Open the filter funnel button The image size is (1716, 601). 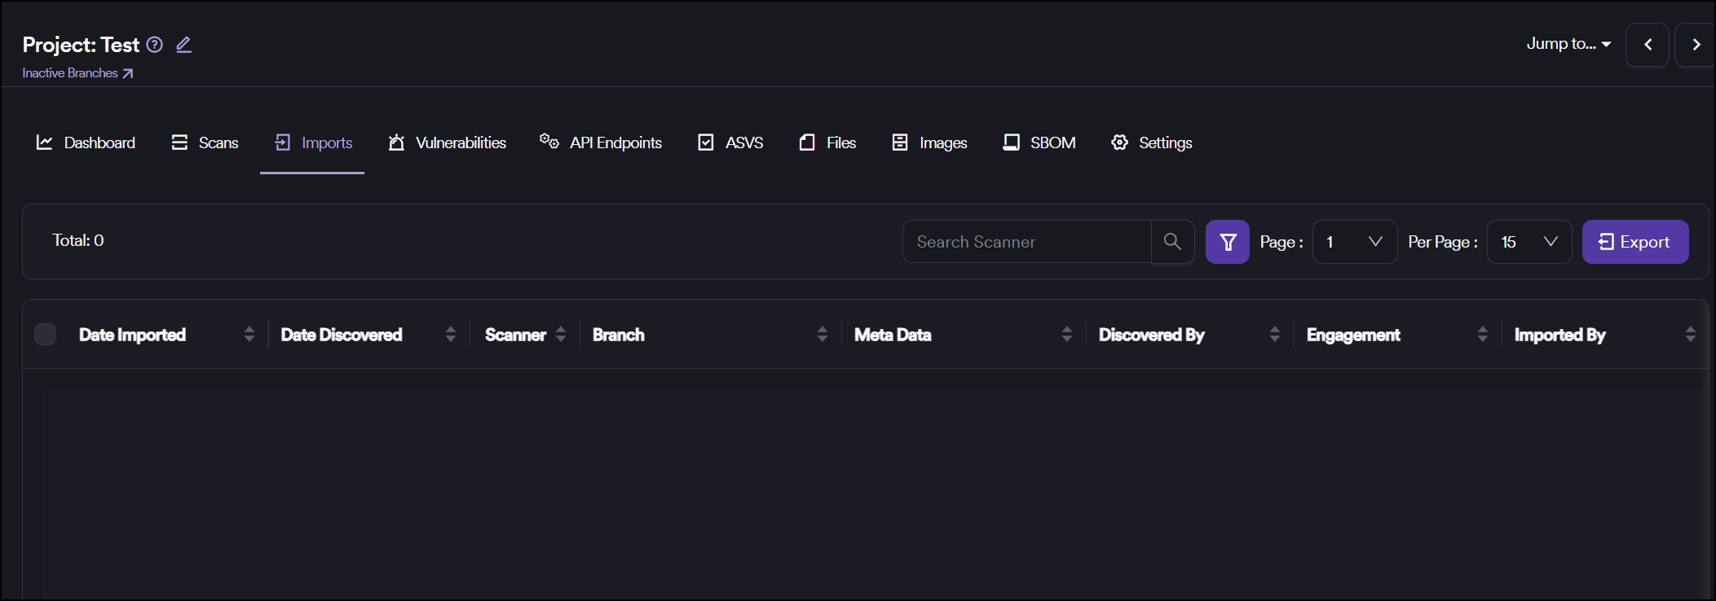tap(1227, 242)
